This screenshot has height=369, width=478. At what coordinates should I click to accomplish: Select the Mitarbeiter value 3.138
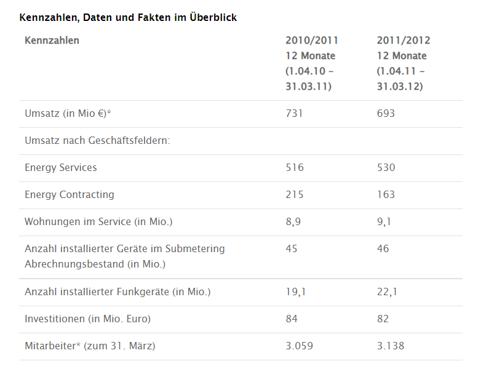391,346
